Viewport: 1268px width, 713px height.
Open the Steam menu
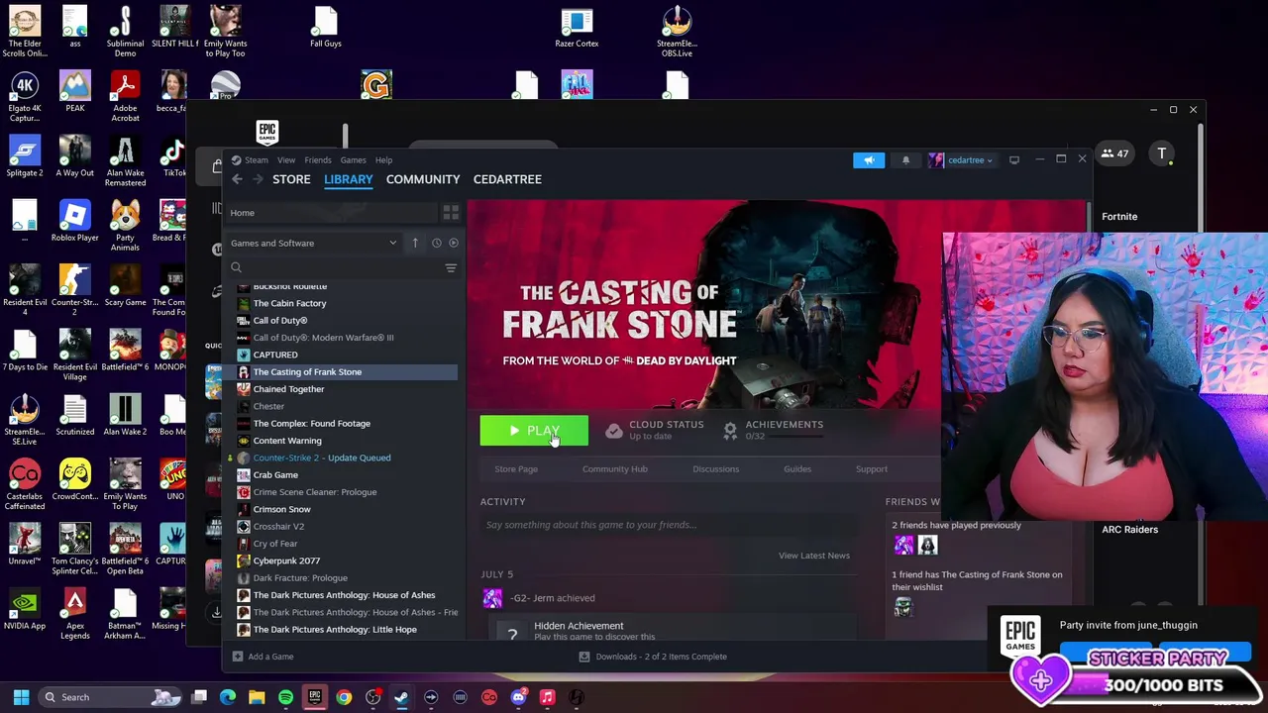(256, 159)
